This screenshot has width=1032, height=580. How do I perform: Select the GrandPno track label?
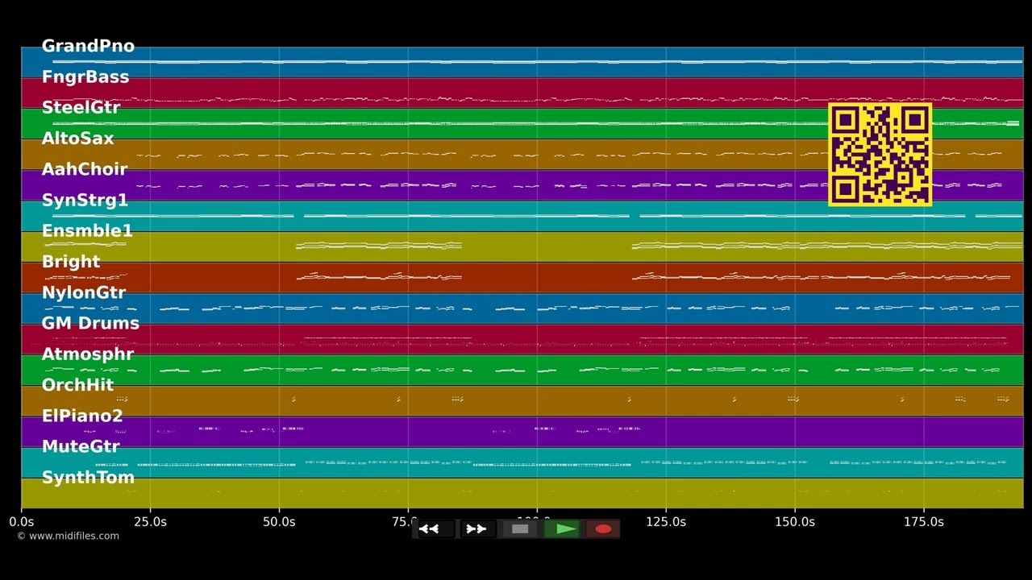(88, 46)
